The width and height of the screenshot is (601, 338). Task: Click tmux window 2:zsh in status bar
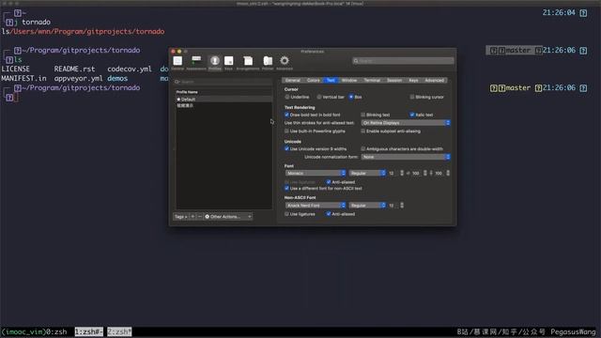pyautogui.click(x=119, y=331)
